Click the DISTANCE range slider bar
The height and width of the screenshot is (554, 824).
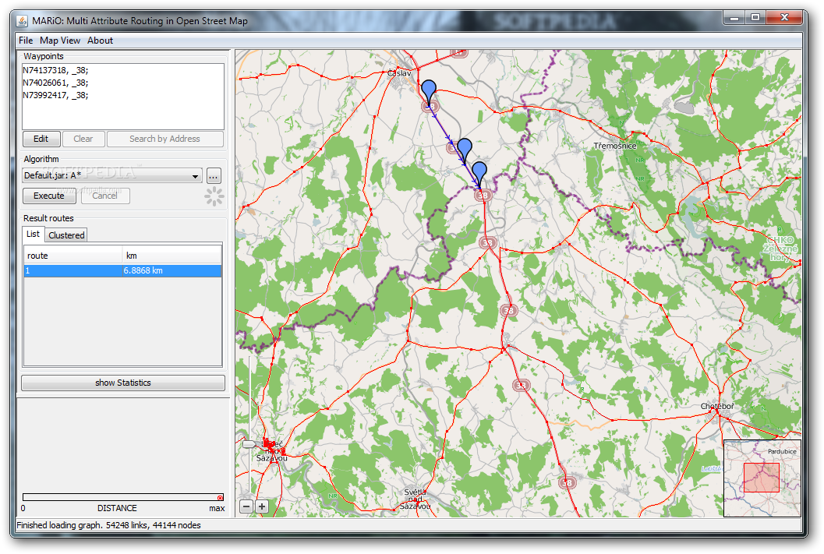tap(122, 497)
